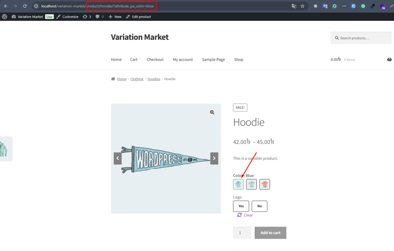This screenshot has width=394, height=251.
Task: Click the browser back arrow
Action: (6, 6)
